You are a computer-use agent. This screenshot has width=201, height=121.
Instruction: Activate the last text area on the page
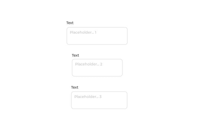click(99, 100)
